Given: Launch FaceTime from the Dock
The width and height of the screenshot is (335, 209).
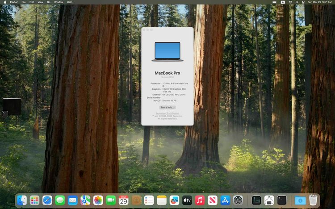Looking at the screenshot, I should pos(111,201).
